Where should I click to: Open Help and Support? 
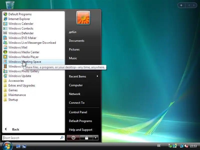[x=80, y=130]
